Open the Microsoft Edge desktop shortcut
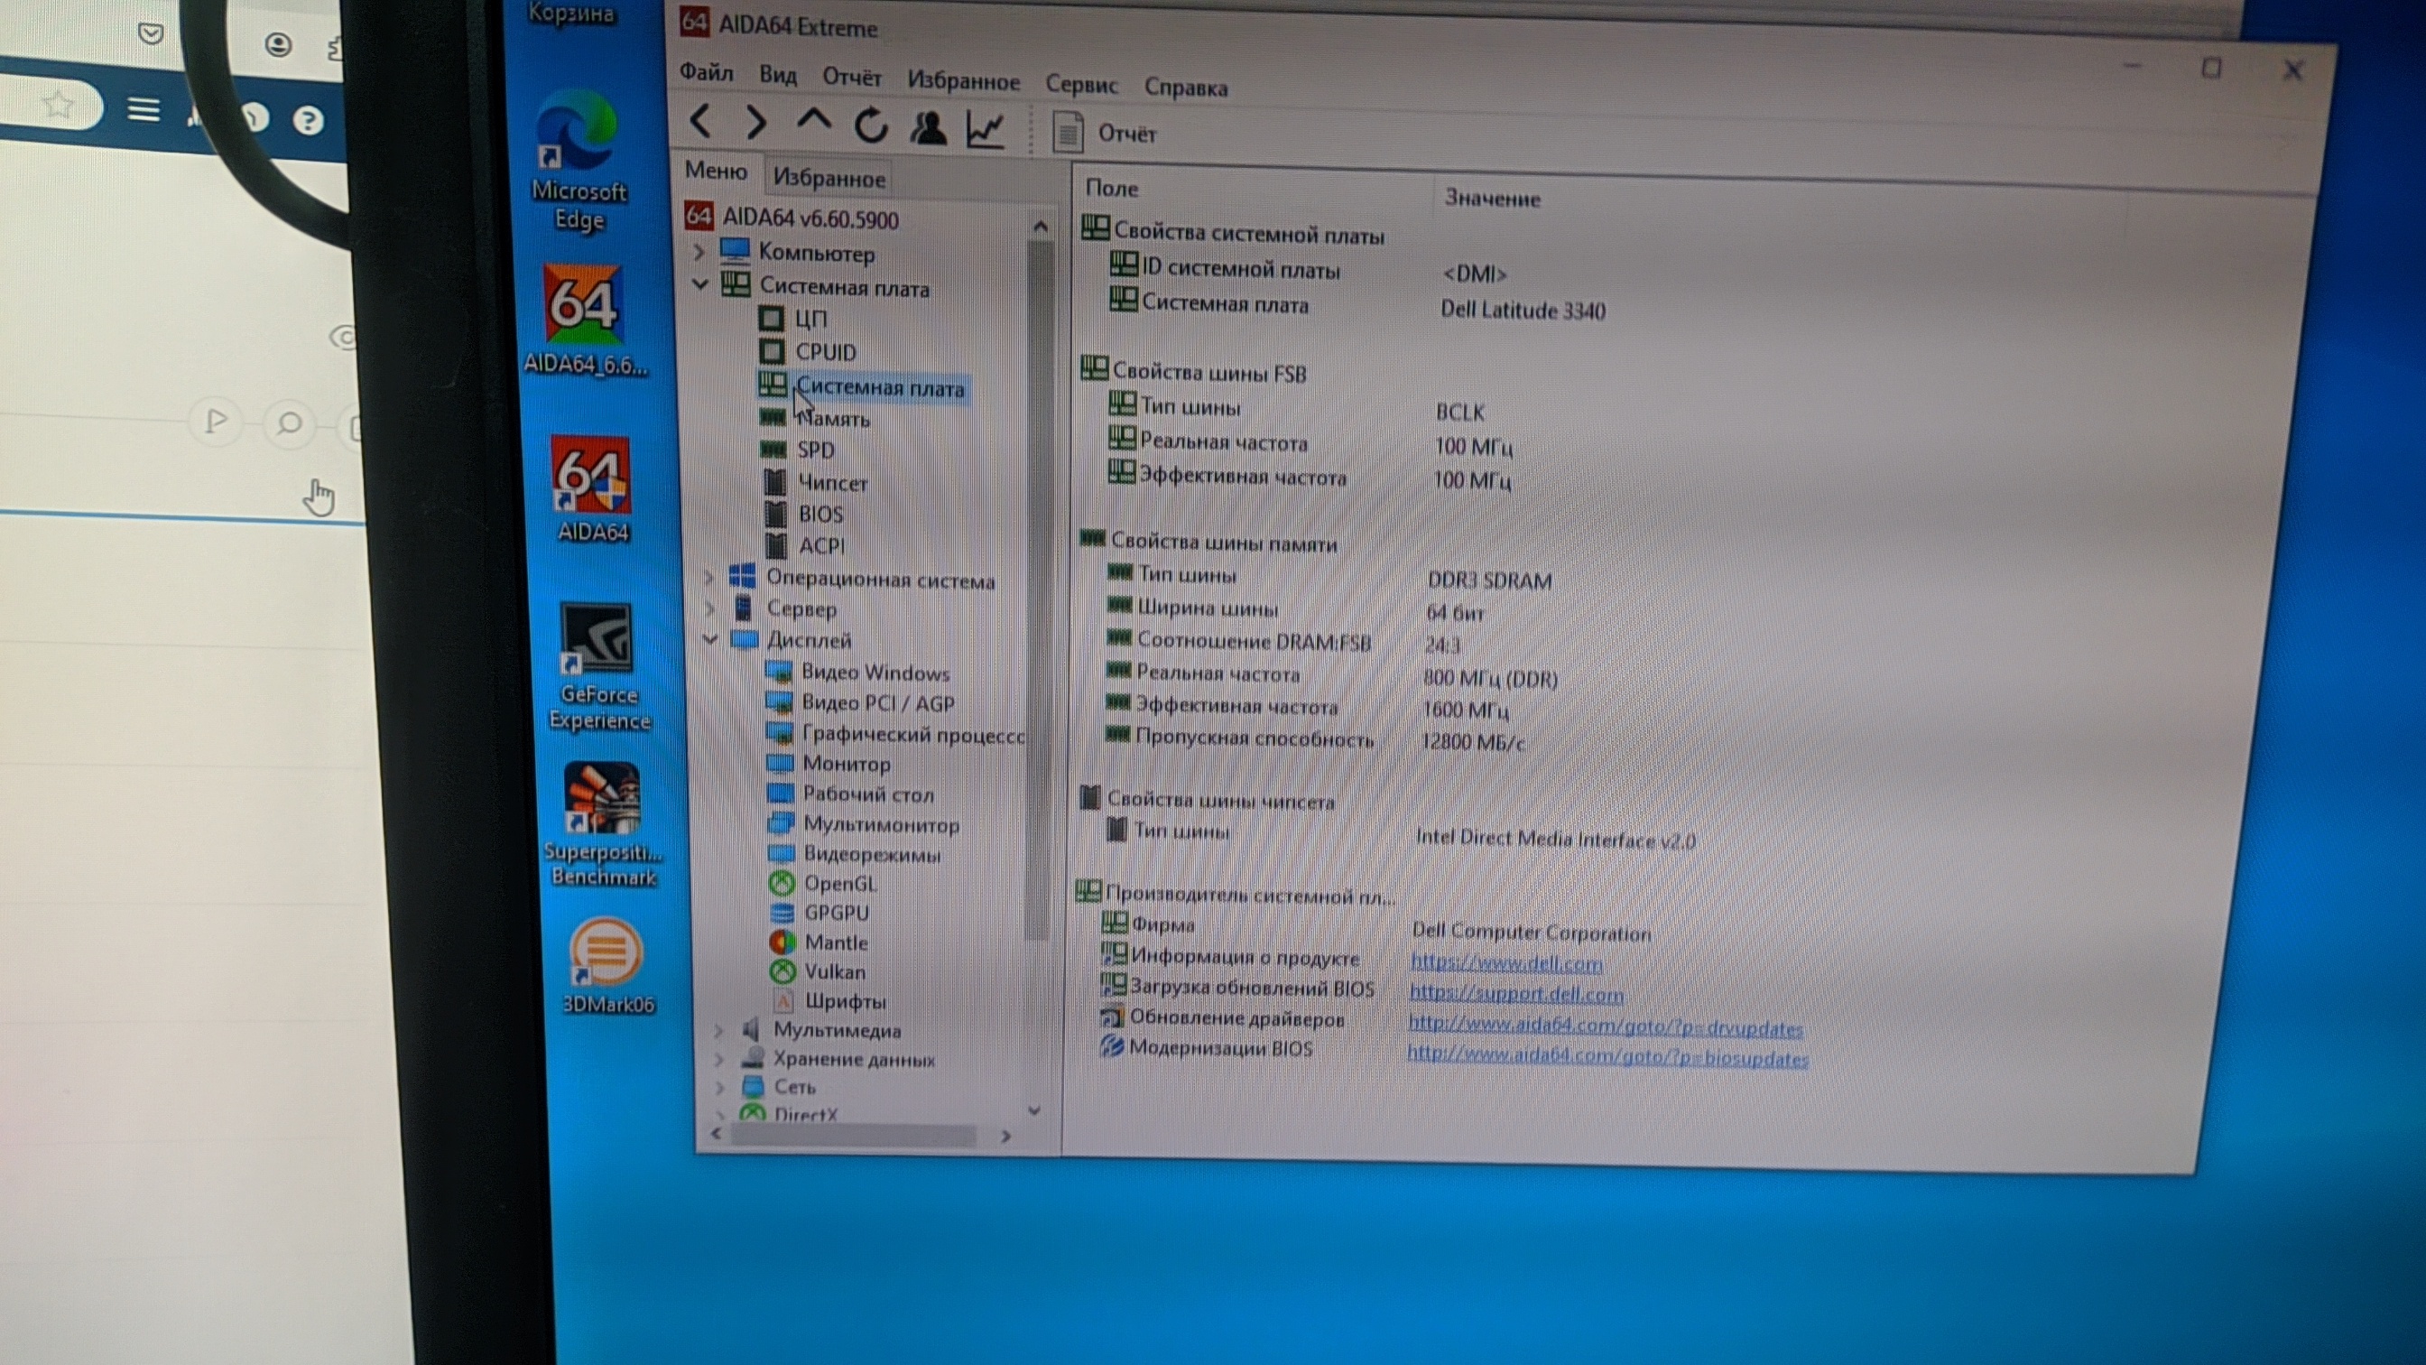2426x1365 pixels. (x=577, y=162)
